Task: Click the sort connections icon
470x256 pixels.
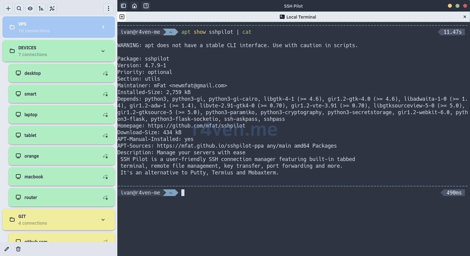Action: coord(41,9)
